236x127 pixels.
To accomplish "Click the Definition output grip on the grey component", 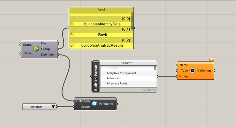I will (58, 55).
